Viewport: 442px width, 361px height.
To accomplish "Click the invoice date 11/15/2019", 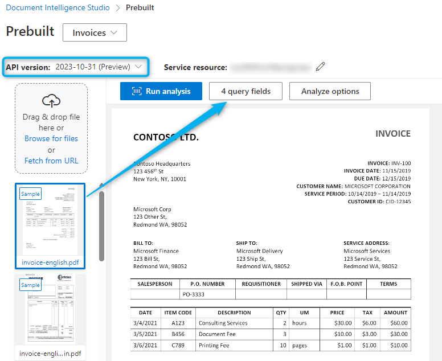I will tap(396, 171).
